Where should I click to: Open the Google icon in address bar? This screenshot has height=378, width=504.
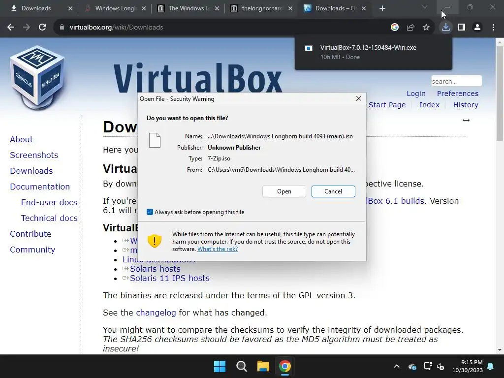(x=395, y=28)
